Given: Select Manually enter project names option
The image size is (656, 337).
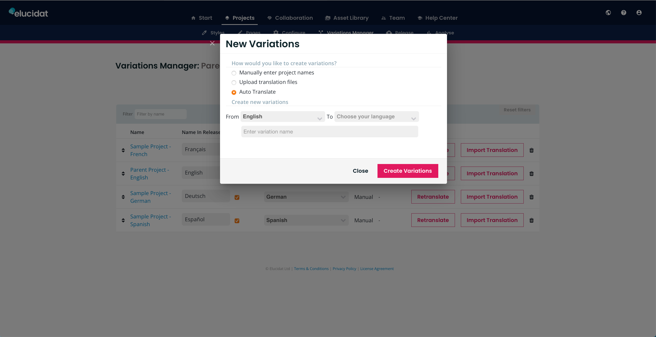Looking at the screenshot, I should click(234, 73).
